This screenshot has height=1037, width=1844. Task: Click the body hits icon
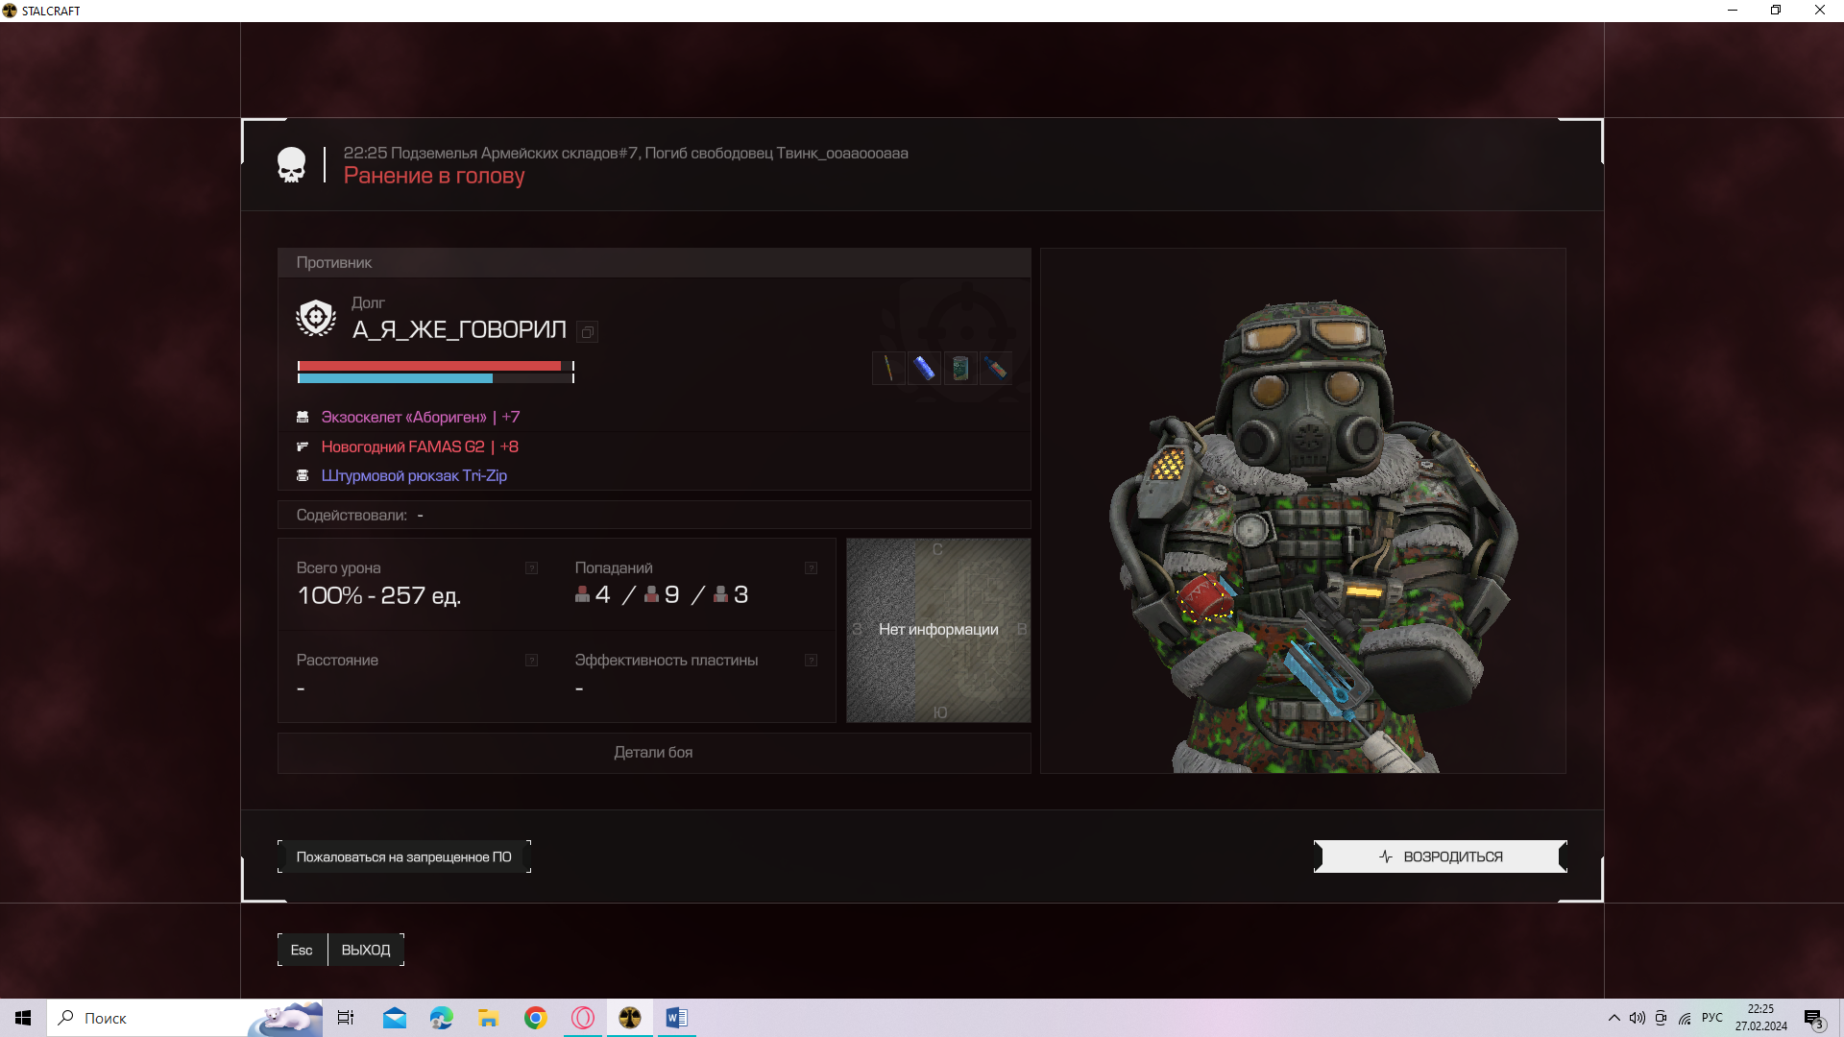(651, 594)
